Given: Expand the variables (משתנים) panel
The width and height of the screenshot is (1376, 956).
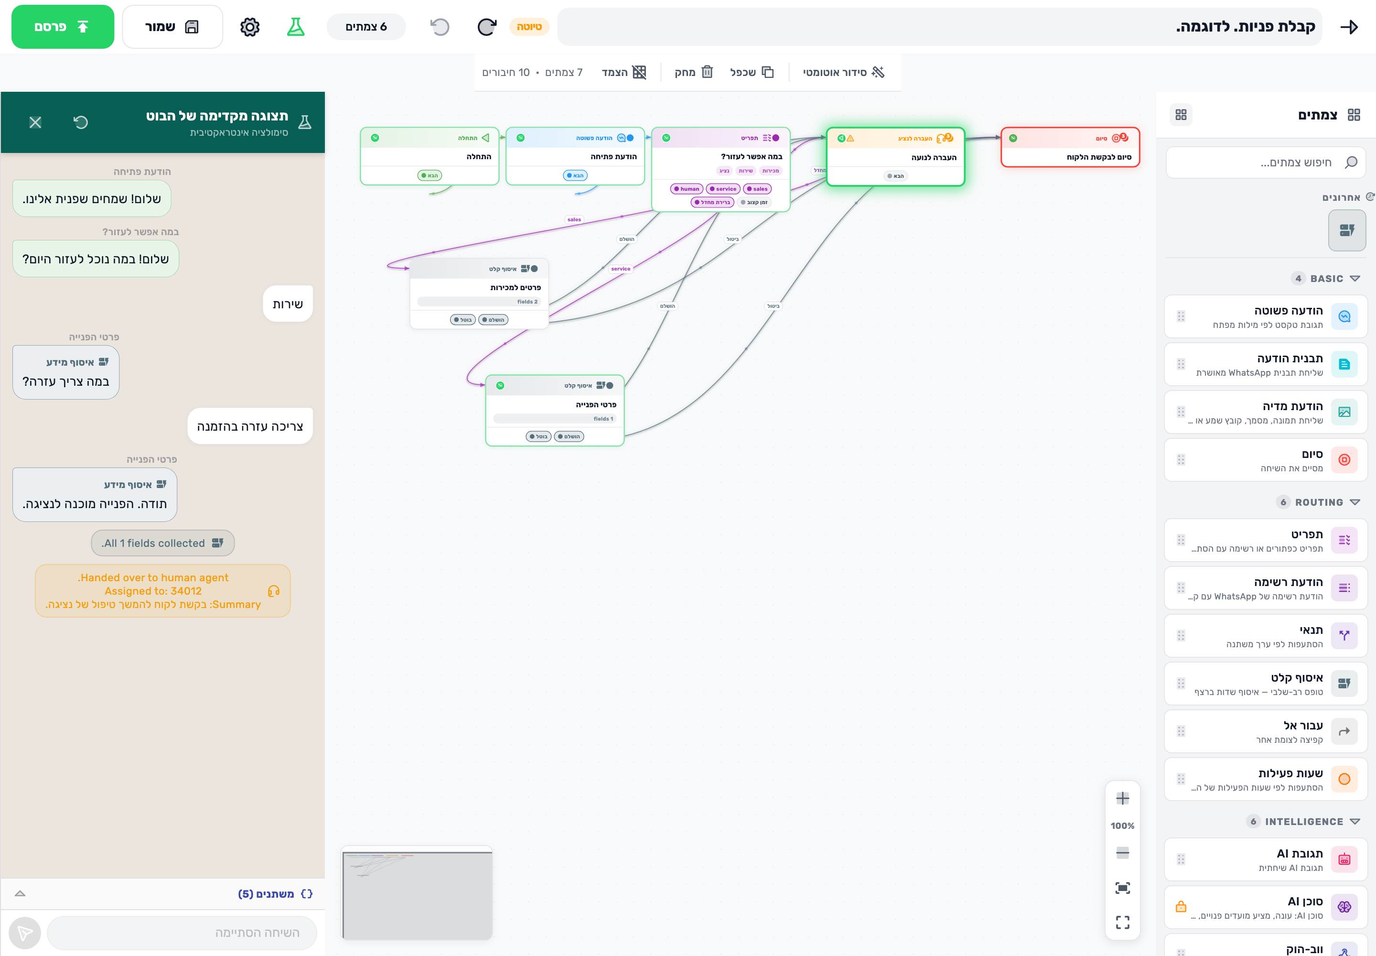Looking at the screenshot, I should coord(20,893).
